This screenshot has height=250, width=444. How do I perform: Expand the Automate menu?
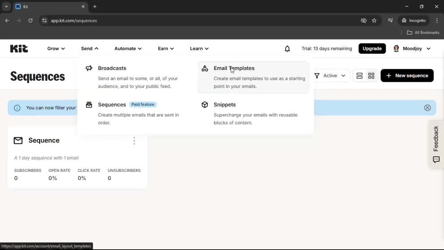[127, 49]
